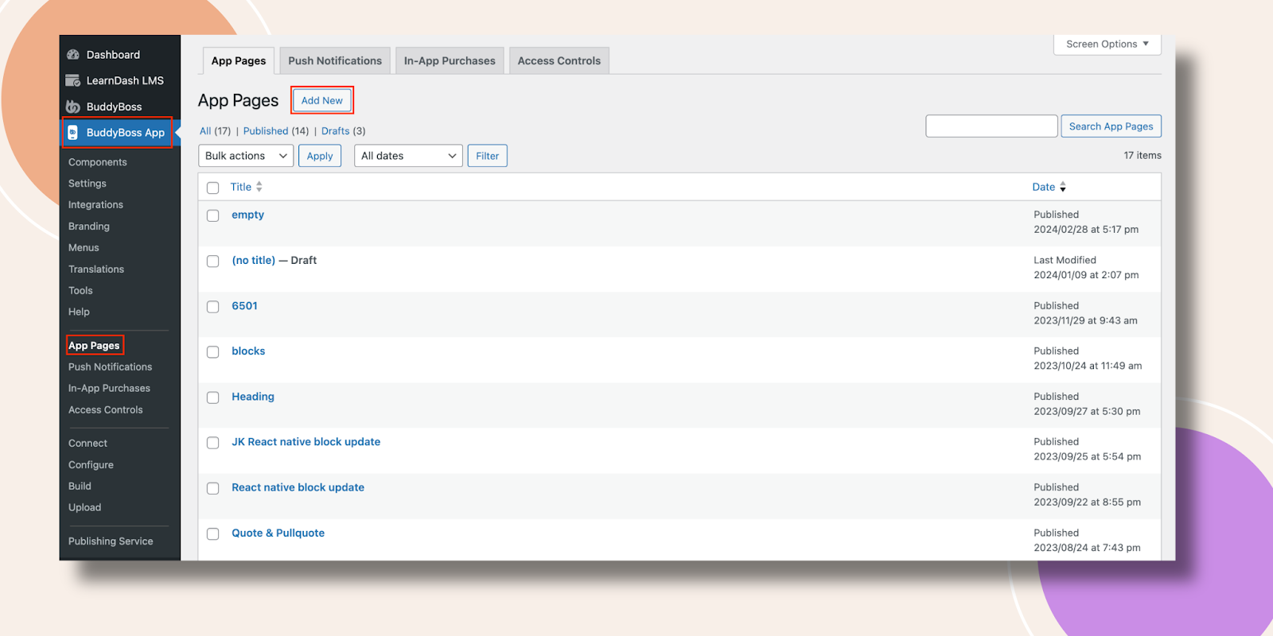
Task: Expand the Screen Options panel
Action: pyautogui.click(x=1108, y=44)
